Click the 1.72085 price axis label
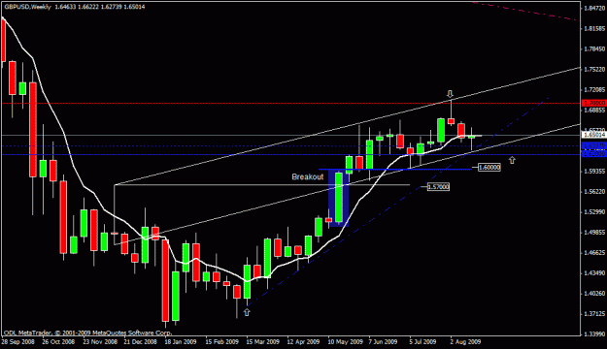 click(595, 89)
